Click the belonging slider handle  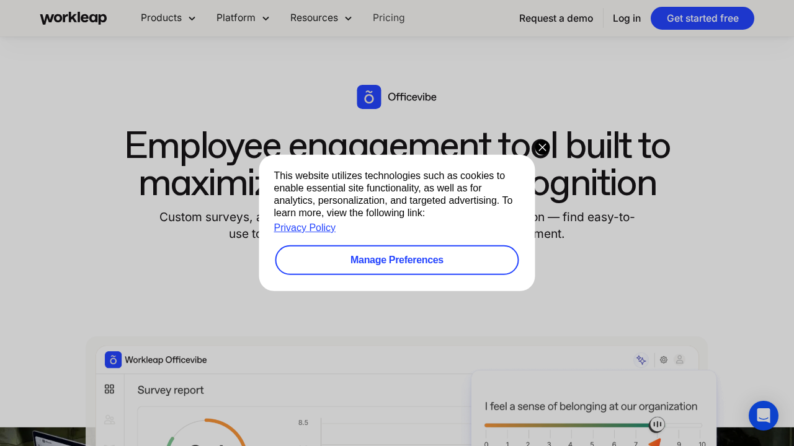click(x=657, y=424)
